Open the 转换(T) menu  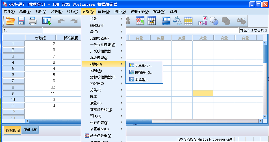pos(73,12)
